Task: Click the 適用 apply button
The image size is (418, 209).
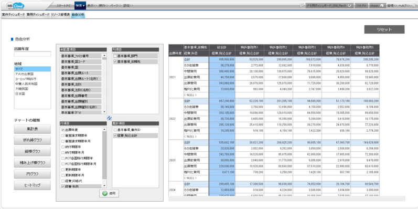Action: (109, 194)
